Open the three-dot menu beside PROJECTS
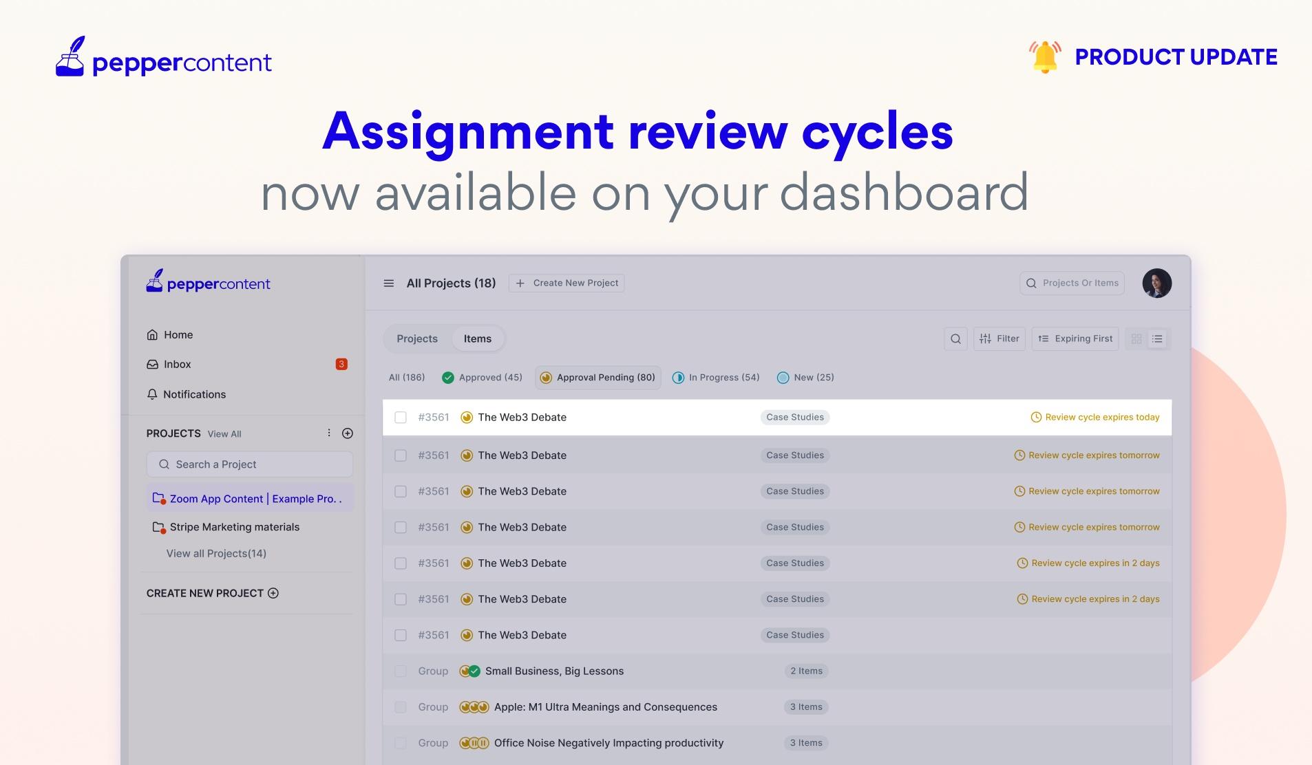The height and width of the screenshot is (765, 1312). [329, 433]
